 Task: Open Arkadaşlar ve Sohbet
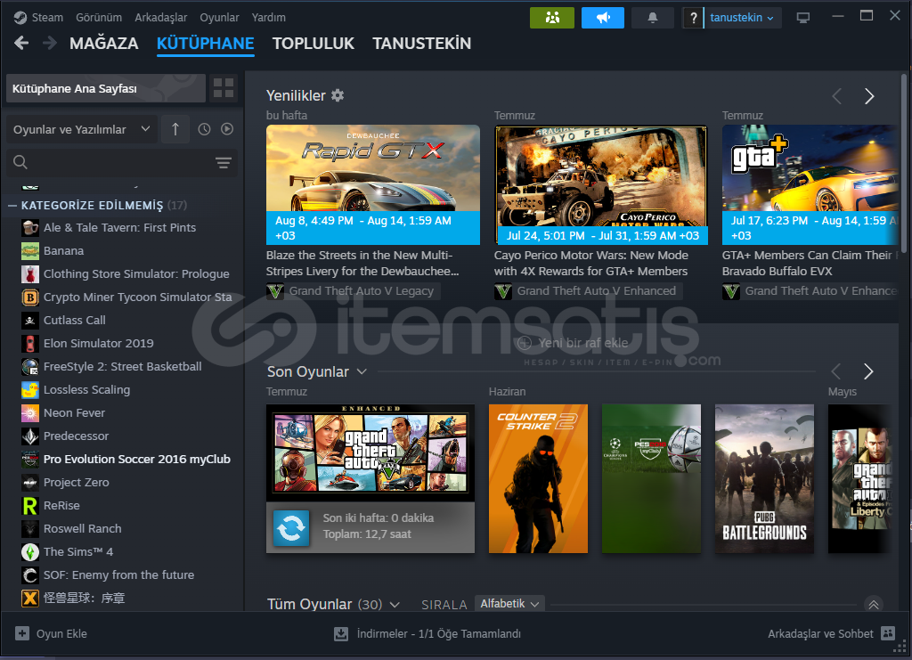(x=820, y=634)
